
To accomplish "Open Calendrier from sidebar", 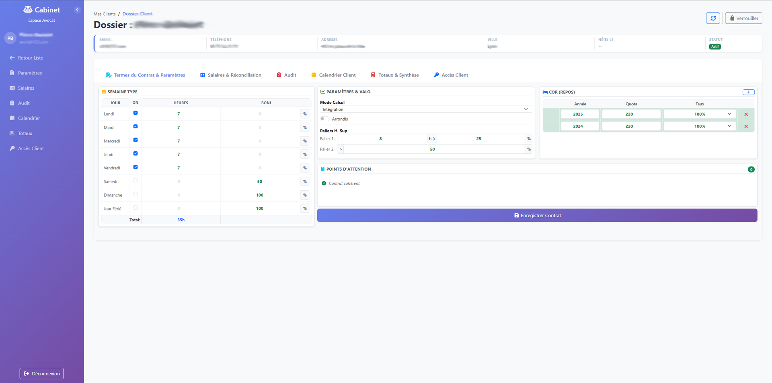I will click(x=29, y=118).
